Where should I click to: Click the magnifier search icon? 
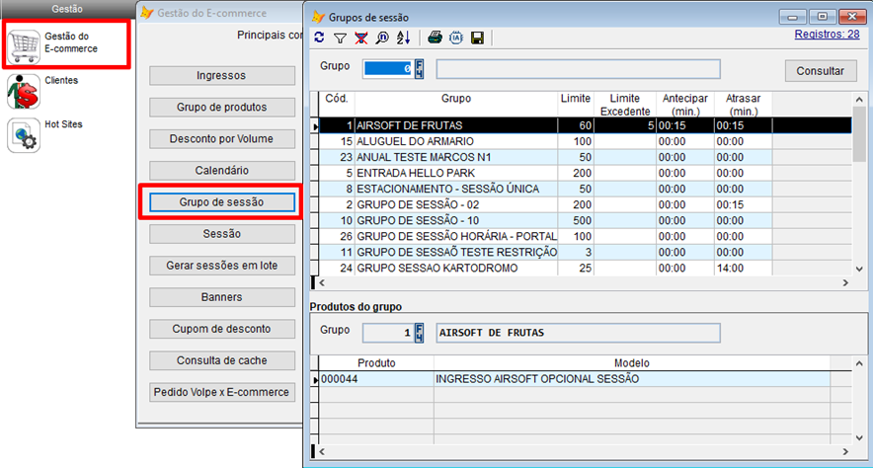click(381, 38)
